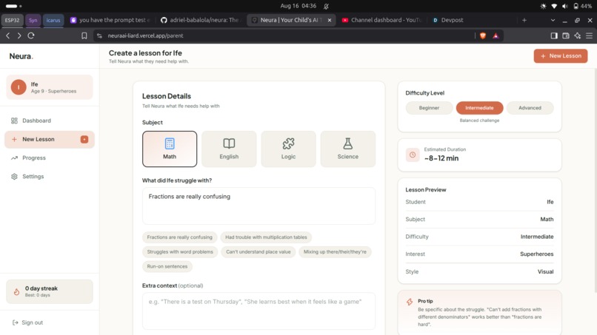This screenshot has height=335, width=597.
Task: Click the 0 day streak card
Action: click(x=50, y=291)
